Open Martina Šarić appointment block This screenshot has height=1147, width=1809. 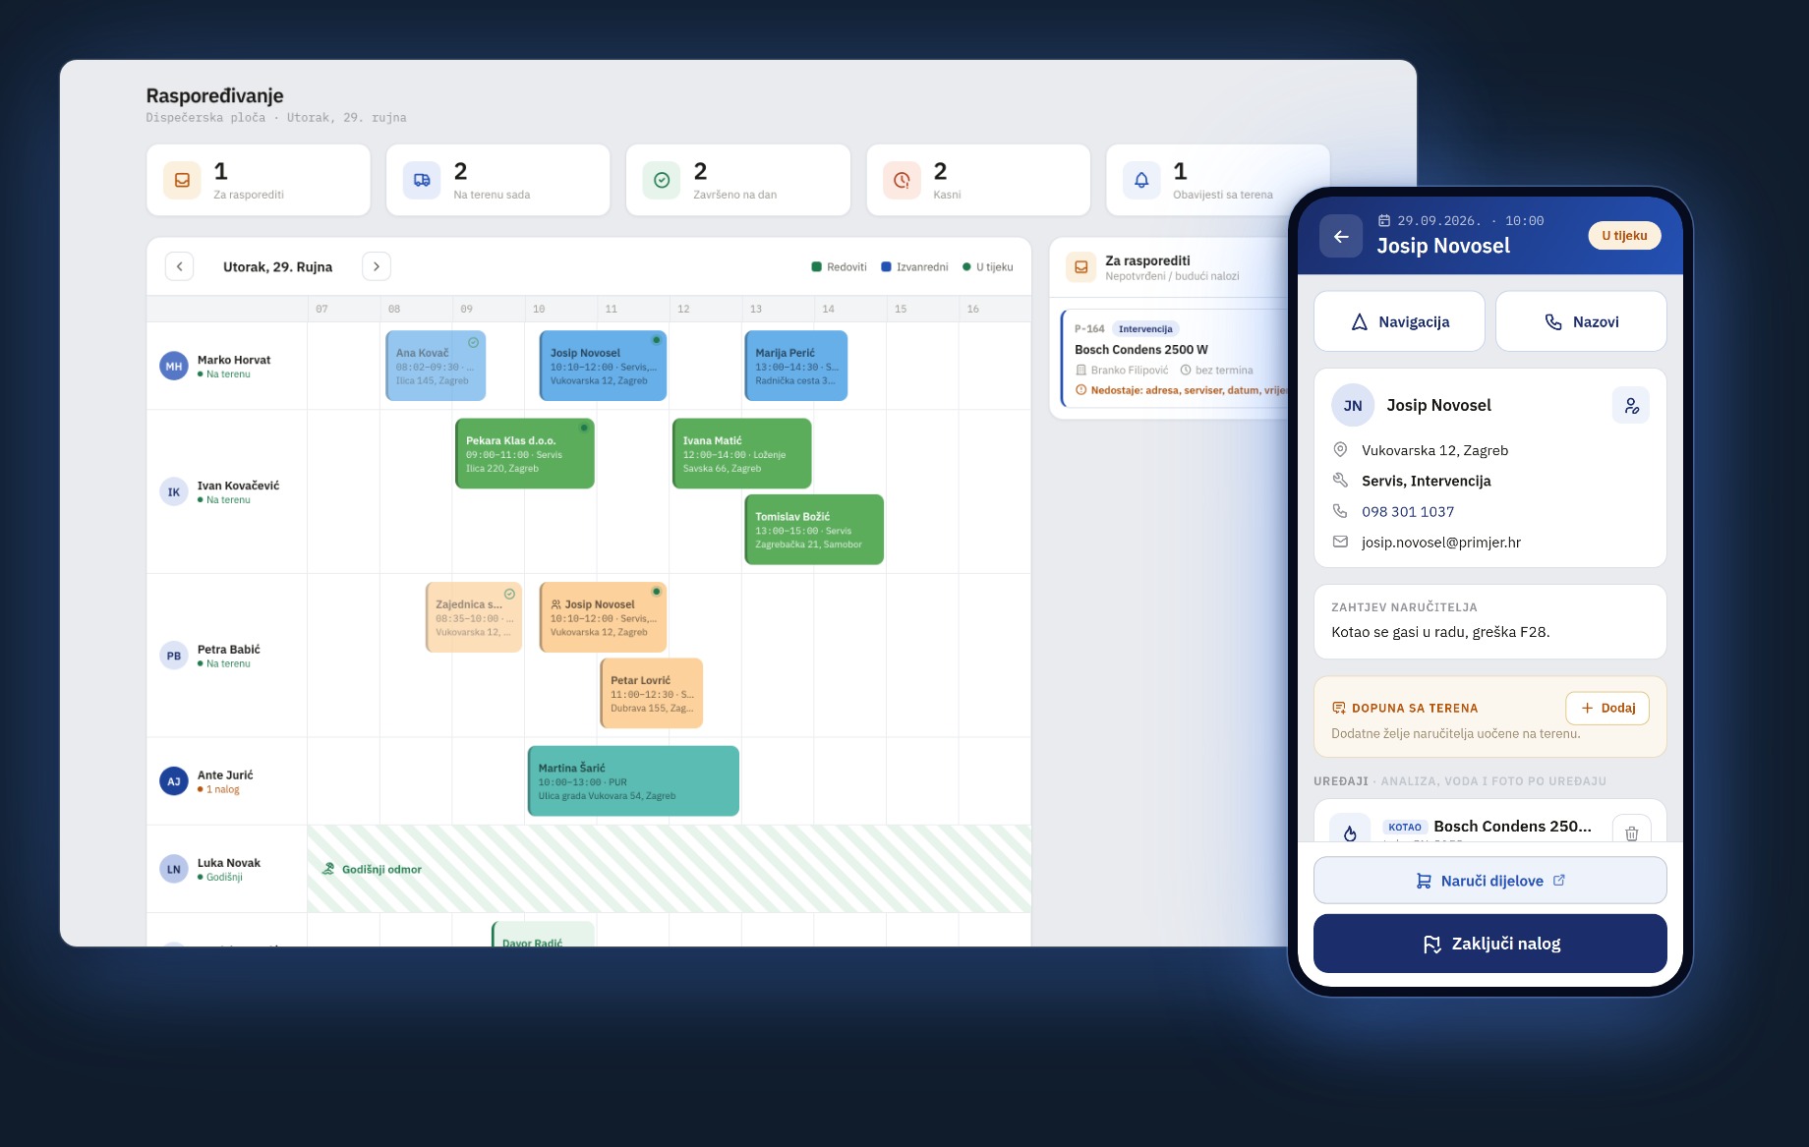[633, 780]
